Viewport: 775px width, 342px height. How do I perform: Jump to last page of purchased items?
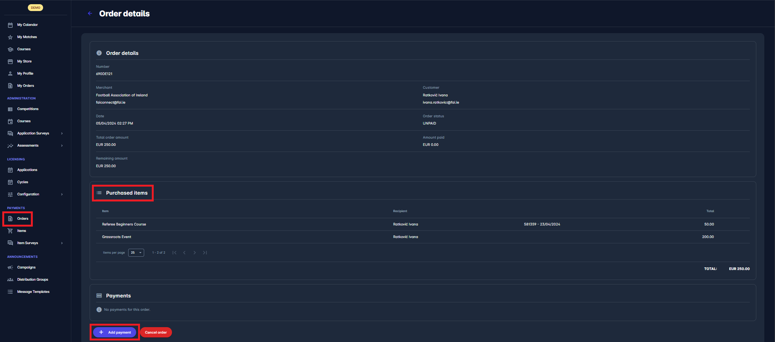(x=205, y=253)
